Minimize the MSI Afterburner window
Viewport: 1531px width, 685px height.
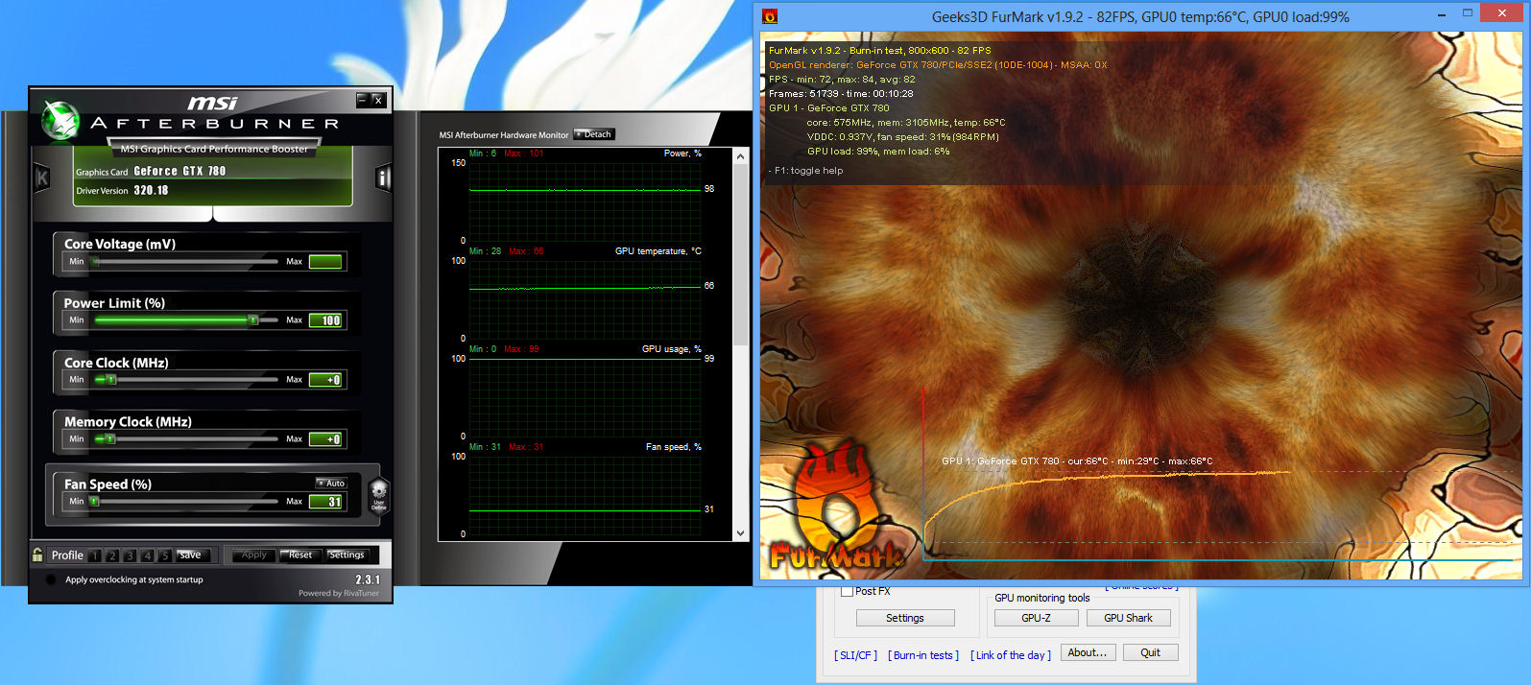click(x=363, y=100)
